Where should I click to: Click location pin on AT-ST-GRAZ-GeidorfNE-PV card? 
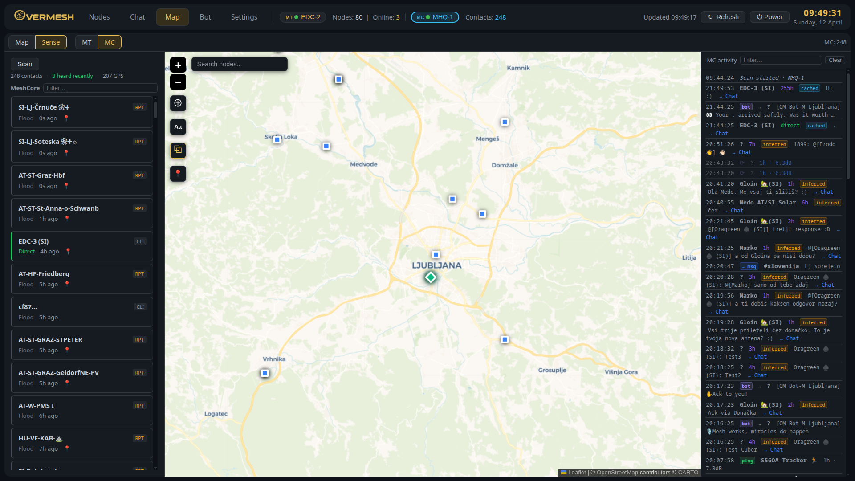coord(67,383)
